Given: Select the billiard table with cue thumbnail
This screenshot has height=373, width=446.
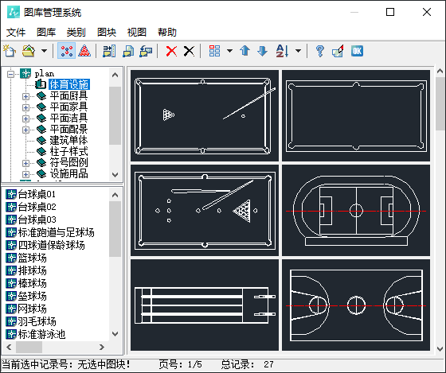Looking at the screenshot, I should pyautogui.click(x=205, y=115).
